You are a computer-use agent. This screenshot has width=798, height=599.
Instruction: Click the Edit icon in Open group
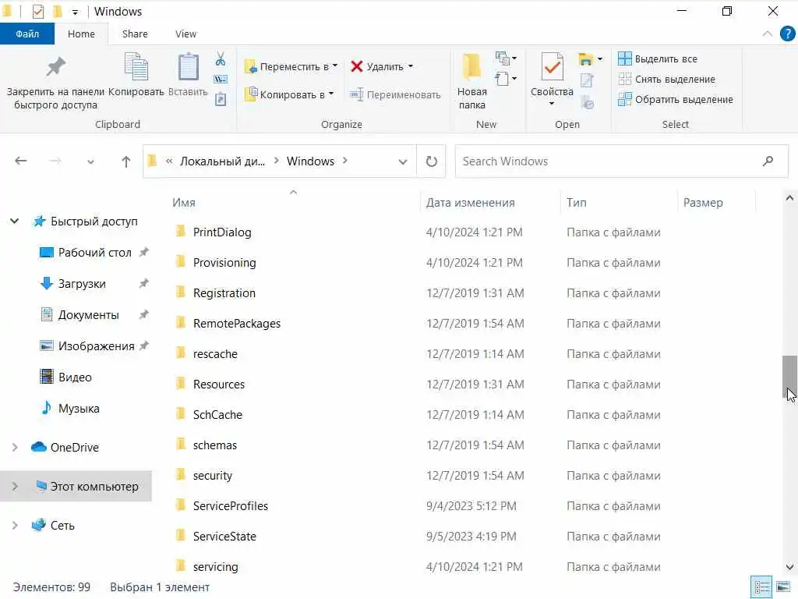587,80
